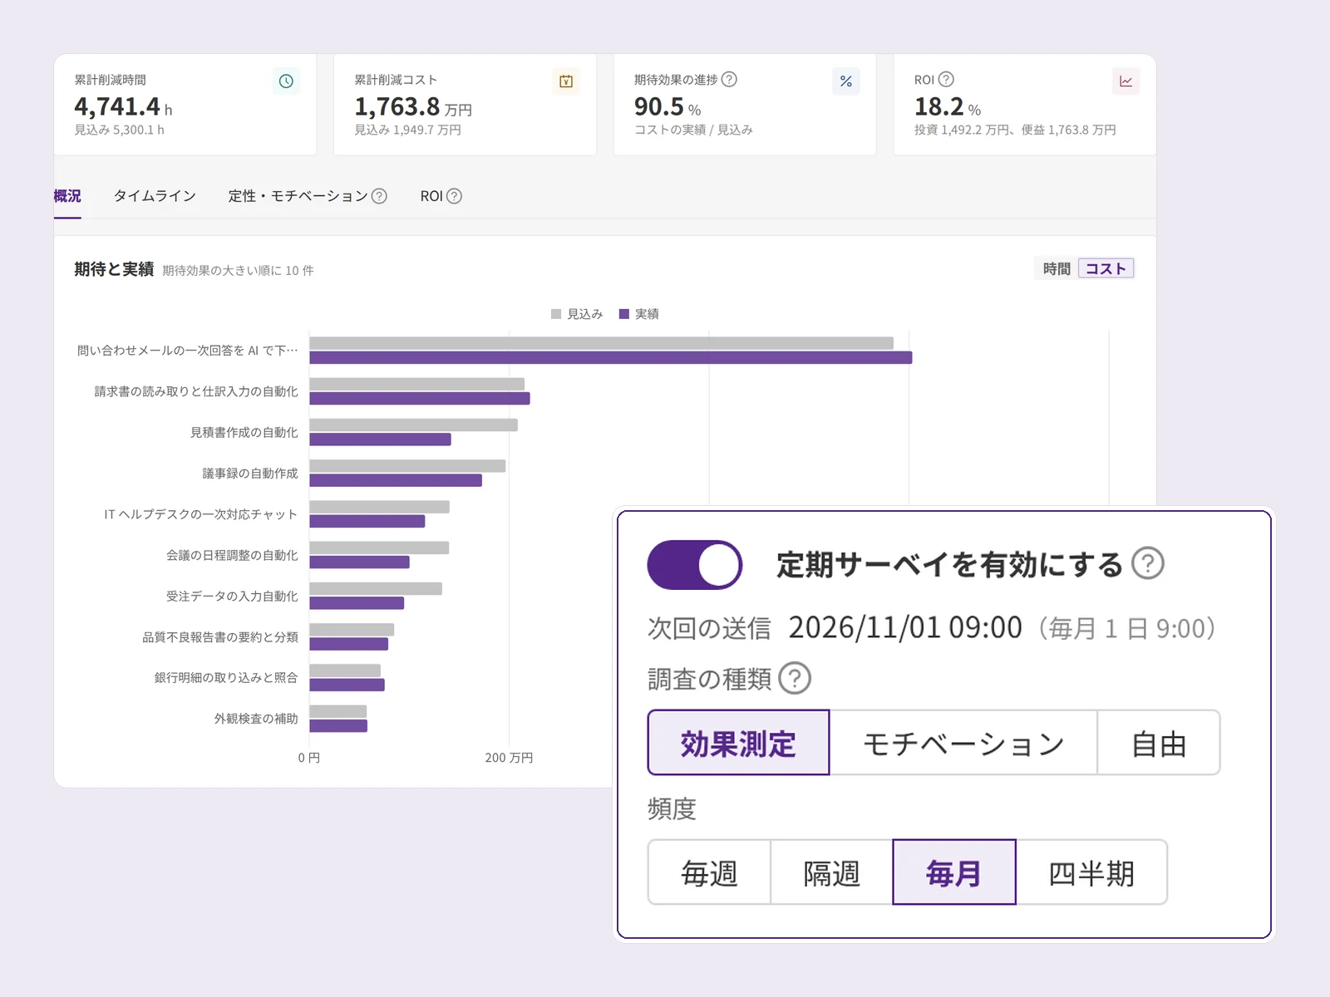Click gray 見込み bar for 見積書作成の自動化
The height and width of the screenshot is (997, 1330).
(414, 425)
